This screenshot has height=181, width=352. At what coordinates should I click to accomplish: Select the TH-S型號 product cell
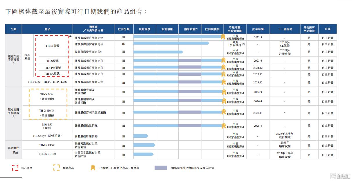[53, 61]
